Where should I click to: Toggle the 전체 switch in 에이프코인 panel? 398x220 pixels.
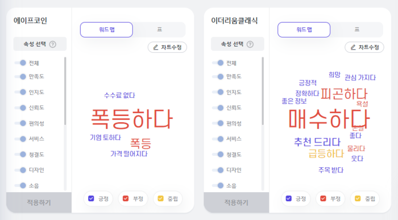click(x=20, y=63)
